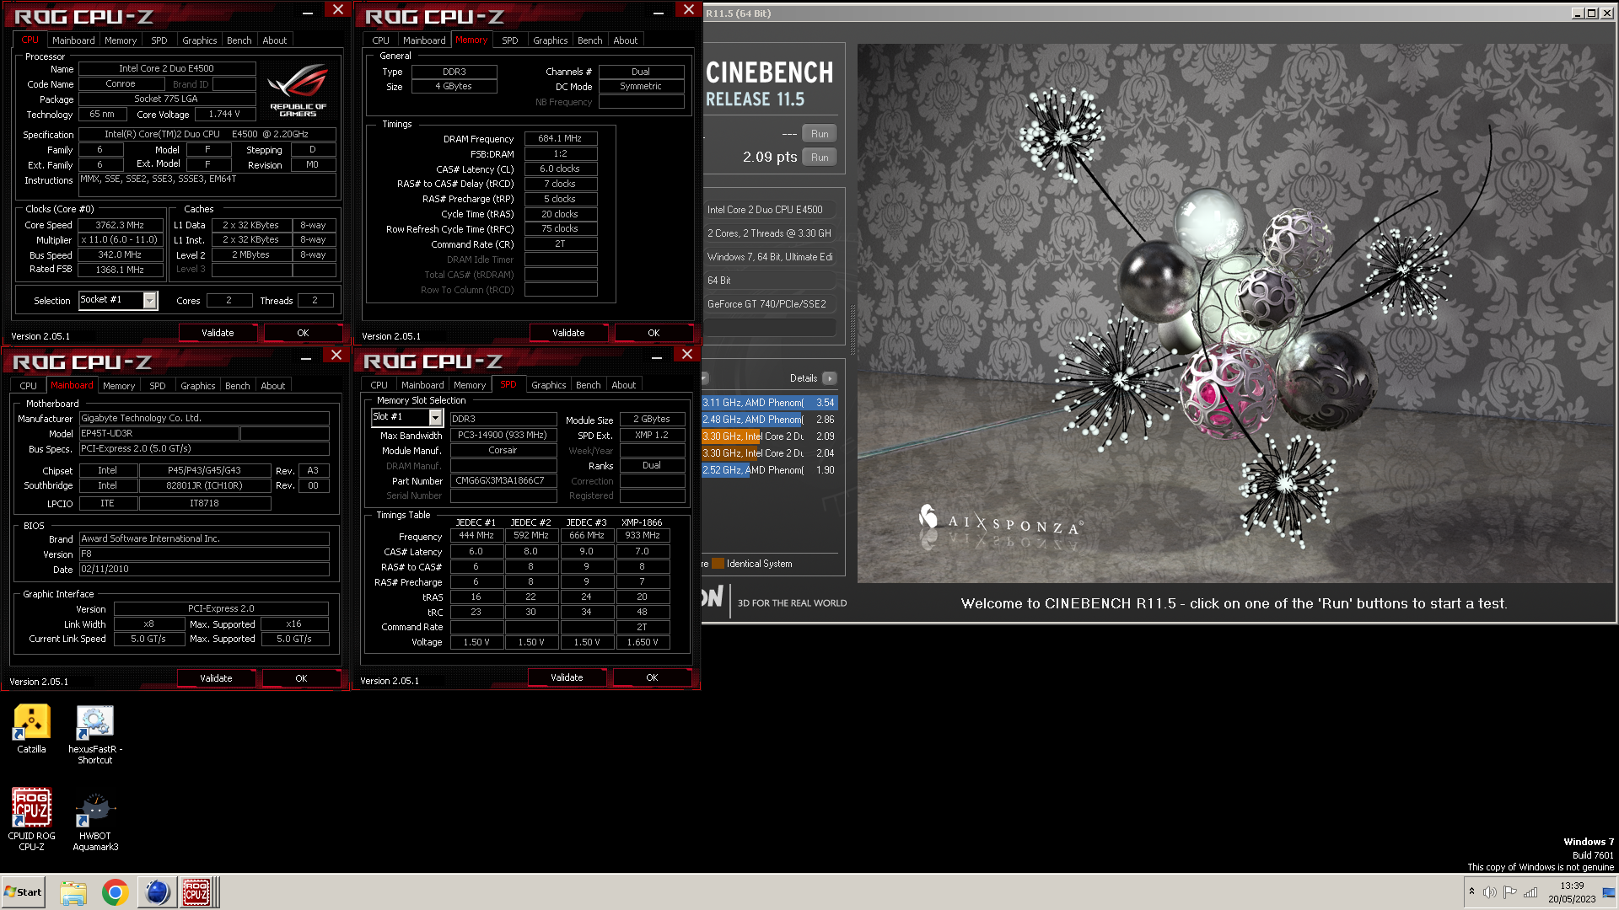Expand the Slot #1 memory slot dropdown

435,417
